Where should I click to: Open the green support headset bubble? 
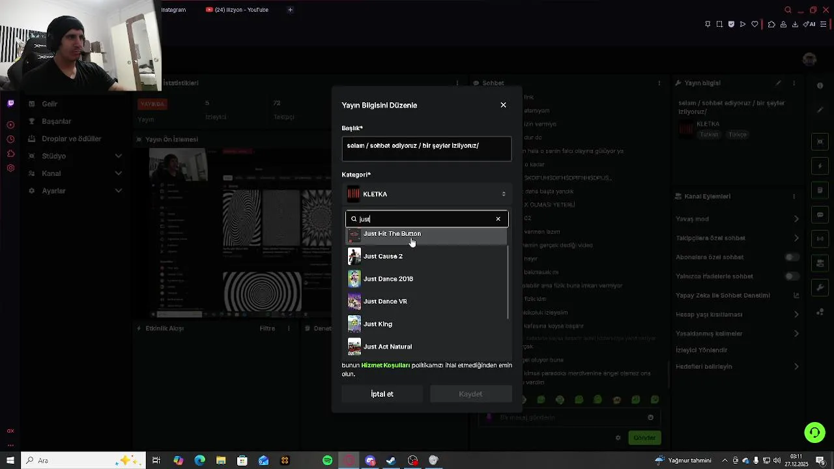pyautogui.click(x=814, y=432)
